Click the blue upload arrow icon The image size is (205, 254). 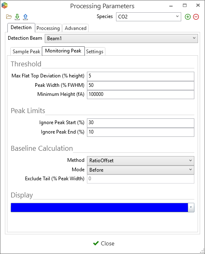[x=25, y=17]
